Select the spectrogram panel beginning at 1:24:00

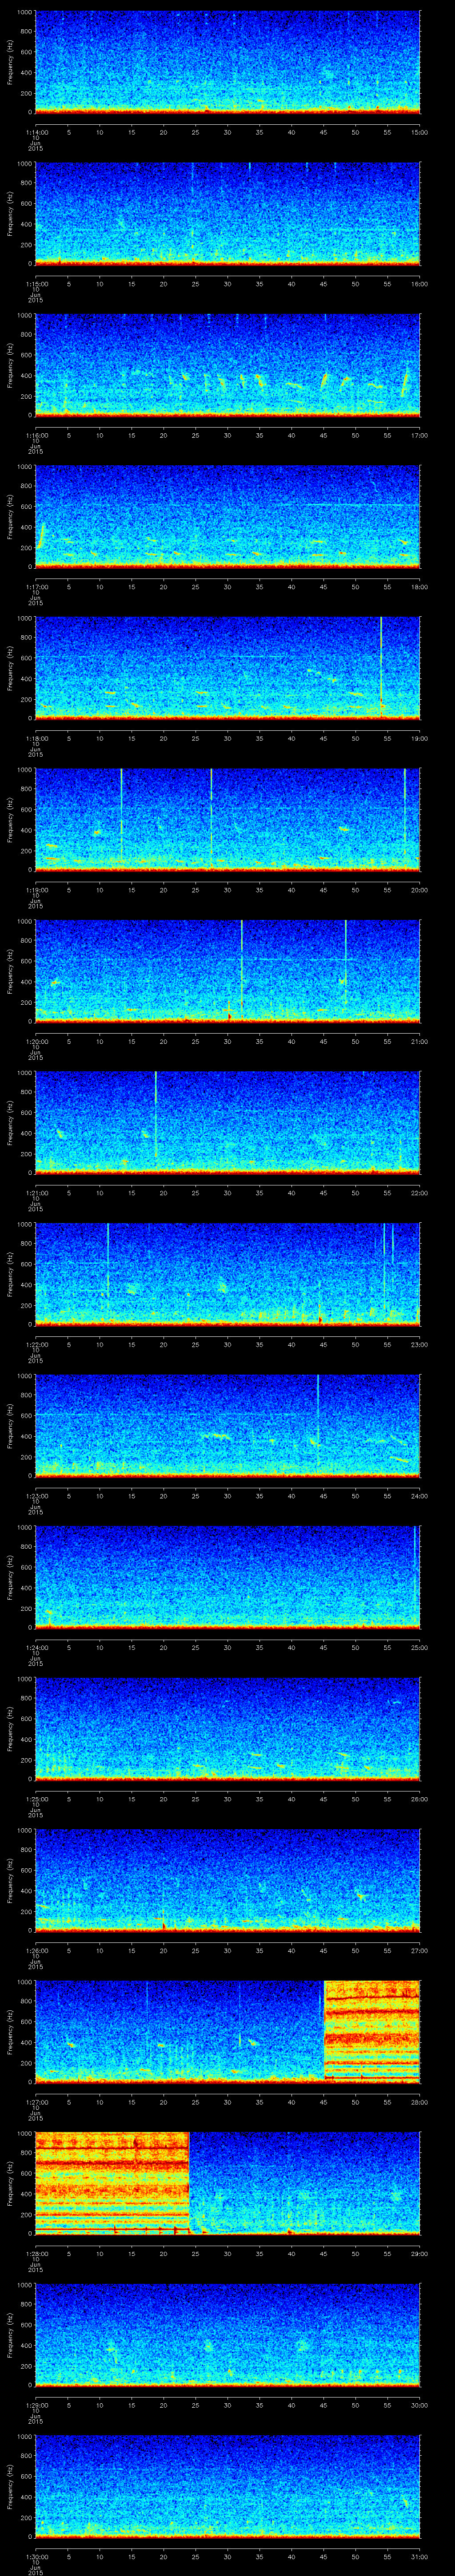(x=228, y=1577)
